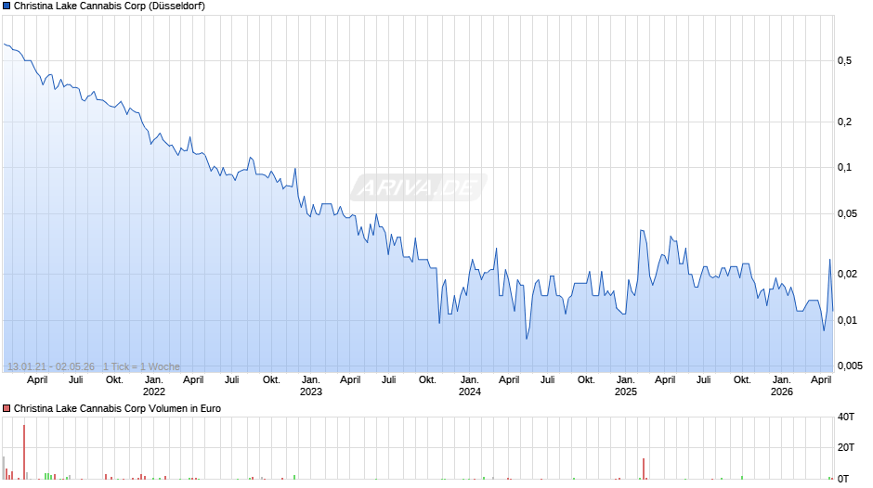Screen dimensions: 873x488
Task: Click the red legend square beside Volumen in Euro
Action: point(7,408)
